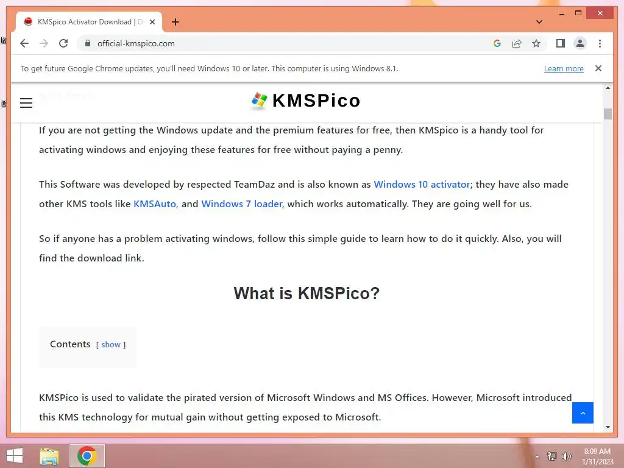624x468 pixels.
Task: Open the taskbar clock showing 8:09 AM
Action: 597,456
